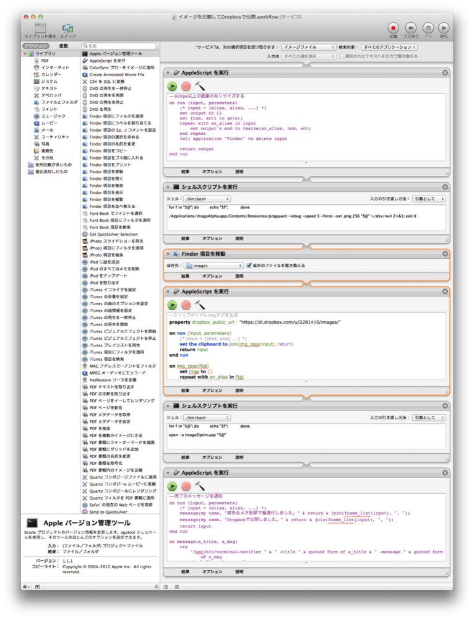The width and height of the screenshot is (474, 619).
Task: Click the Stop (中止) toolbar button
Action: [428, 28]
